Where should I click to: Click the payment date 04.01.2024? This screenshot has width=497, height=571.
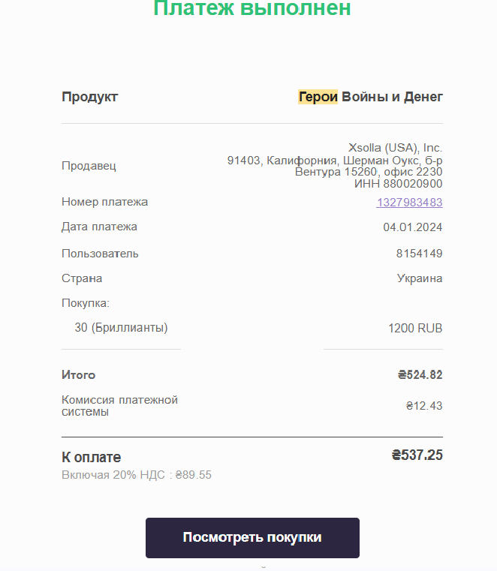coord(412,227)
